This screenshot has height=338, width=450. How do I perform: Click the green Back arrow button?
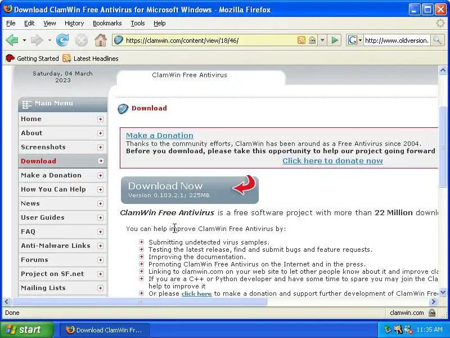12,40
